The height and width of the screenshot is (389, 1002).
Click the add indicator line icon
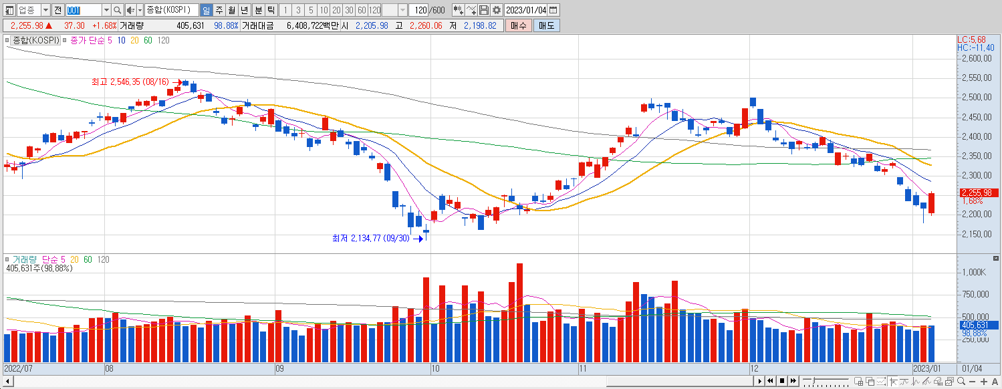tap(471, 10)
